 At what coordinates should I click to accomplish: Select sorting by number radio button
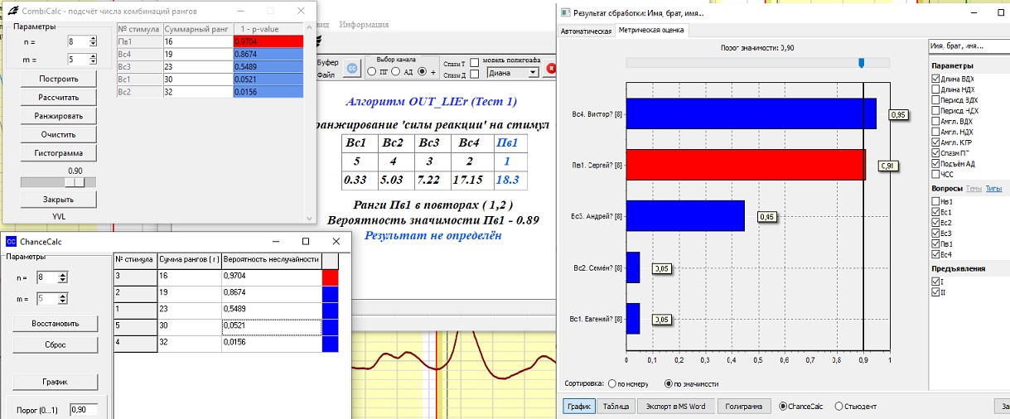[613, 384]
